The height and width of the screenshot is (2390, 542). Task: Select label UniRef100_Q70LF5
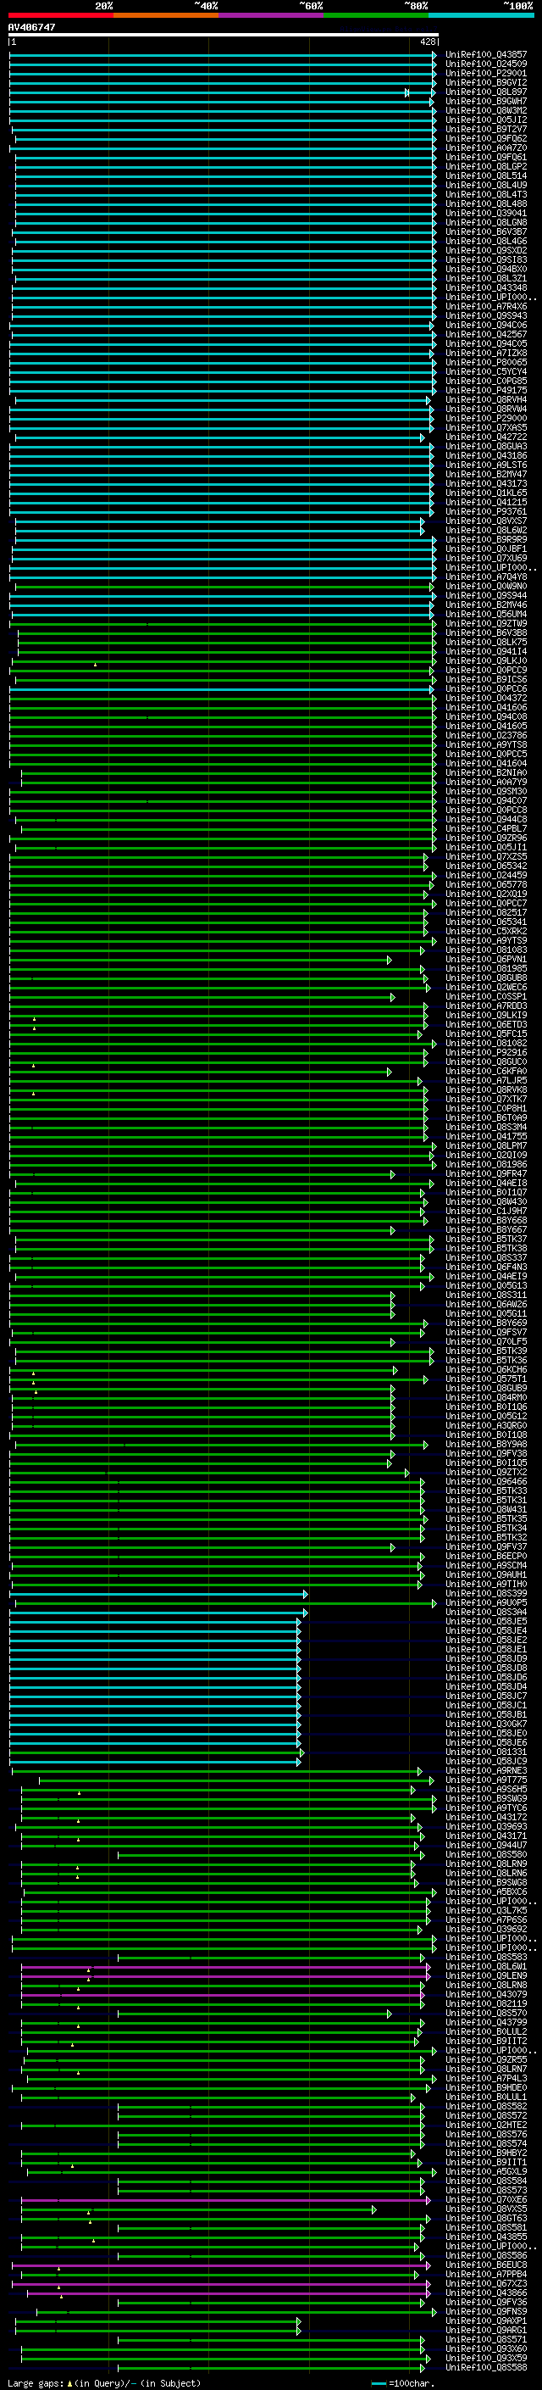pos(485,1342)
